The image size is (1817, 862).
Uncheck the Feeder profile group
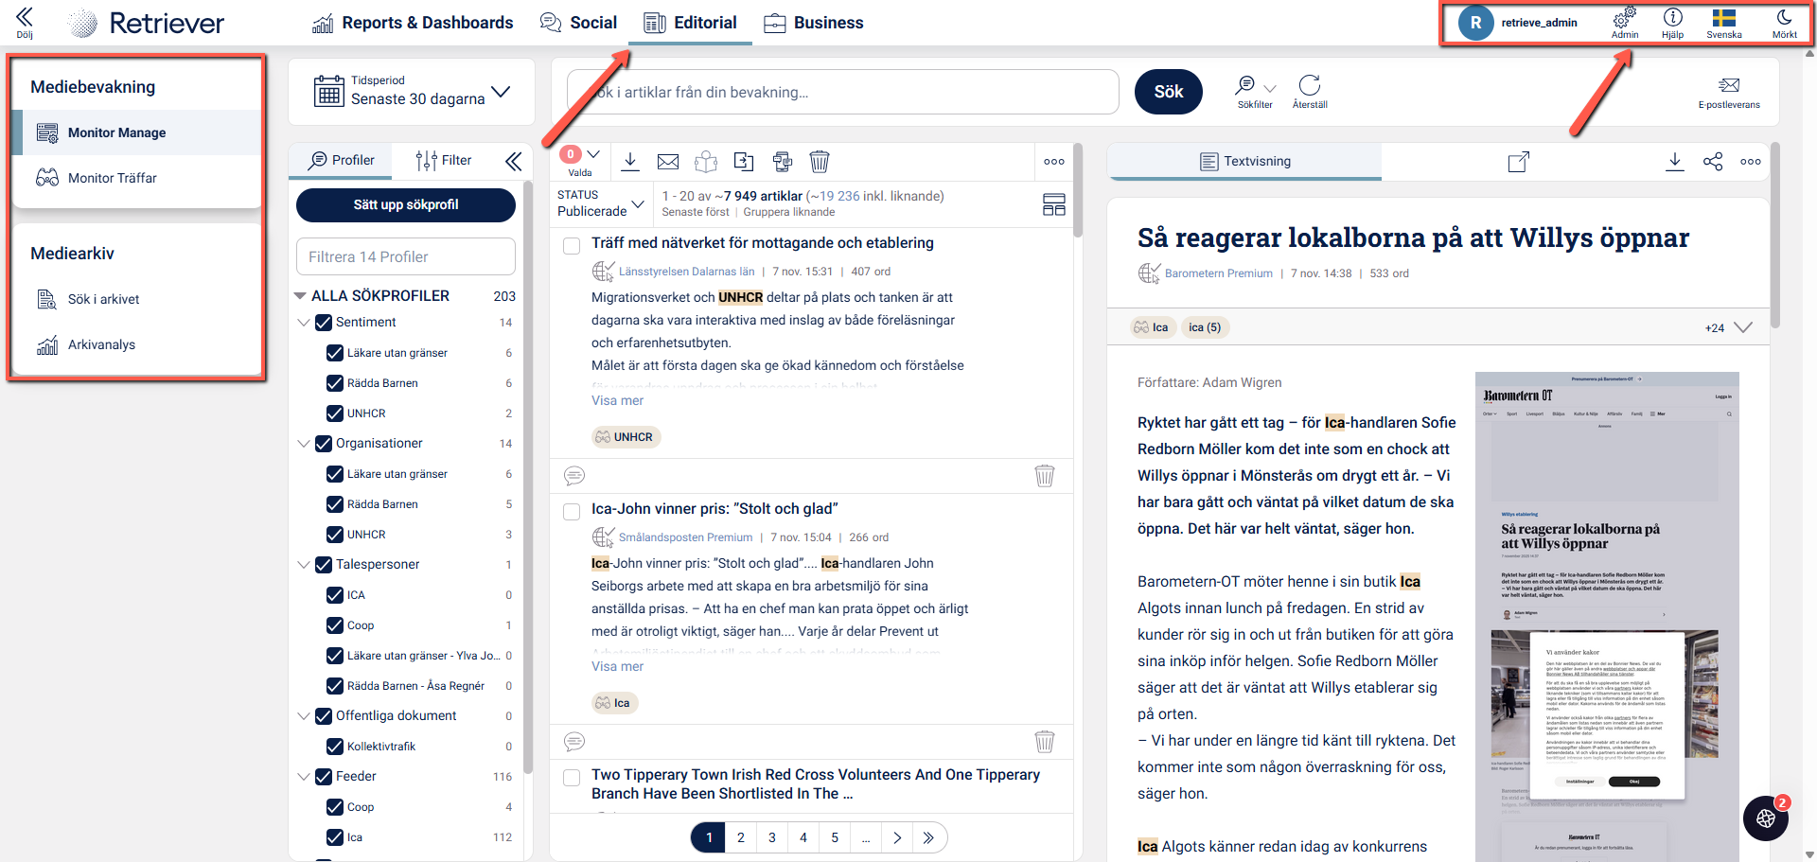click(x=324, y=777)
